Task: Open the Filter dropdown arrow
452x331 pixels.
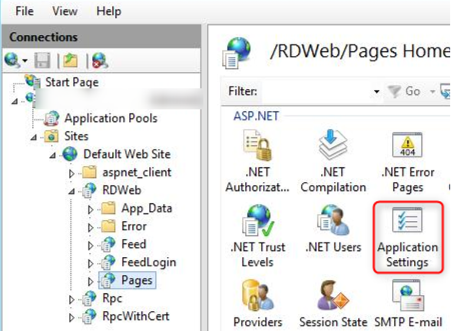Action: 377,92
